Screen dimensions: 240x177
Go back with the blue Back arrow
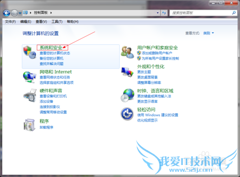coord(7,13)
